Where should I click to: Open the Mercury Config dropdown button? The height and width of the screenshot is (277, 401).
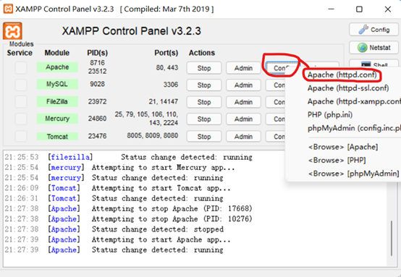coord(276,119)
